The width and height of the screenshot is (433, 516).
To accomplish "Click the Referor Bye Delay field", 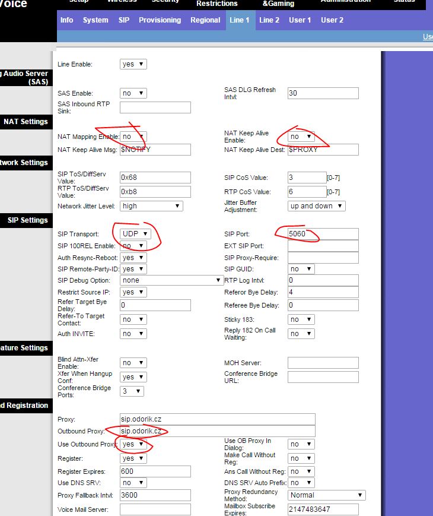I will pos(323,292).
